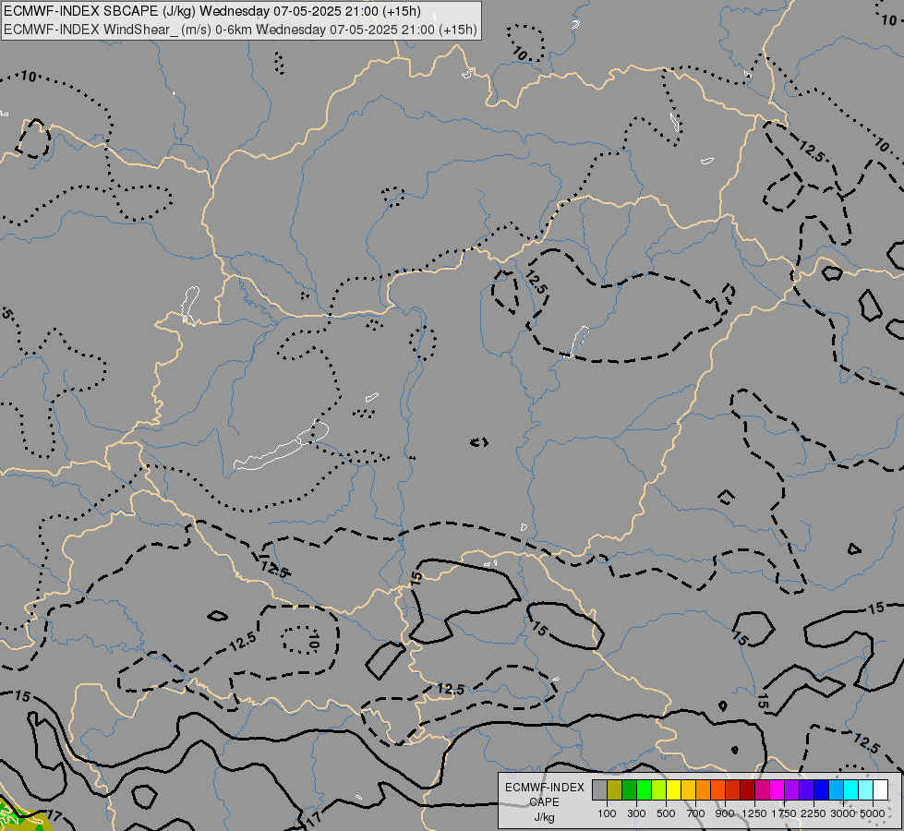
Task: Click the legend CAPE label
Action: (x=544, y=801)
